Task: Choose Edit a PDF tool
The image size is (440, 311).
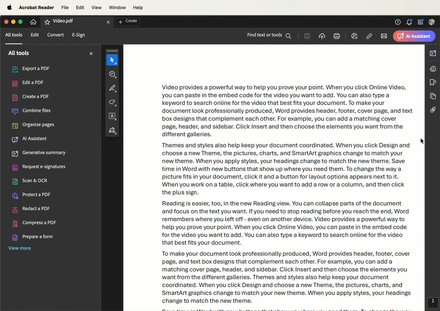Action: (x=28, y=83)
